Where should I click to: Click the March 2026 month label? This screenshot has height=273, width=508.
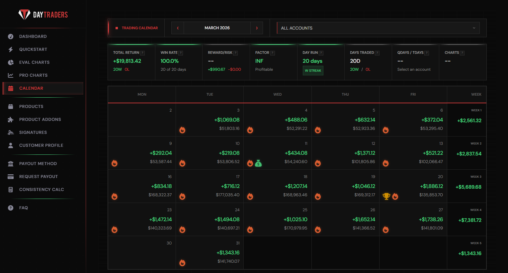point(217,28)
